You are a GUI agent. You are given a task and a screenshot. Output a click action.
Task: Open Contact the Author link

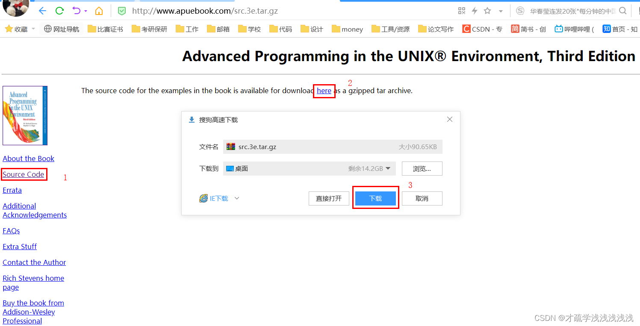coord(34,262)
